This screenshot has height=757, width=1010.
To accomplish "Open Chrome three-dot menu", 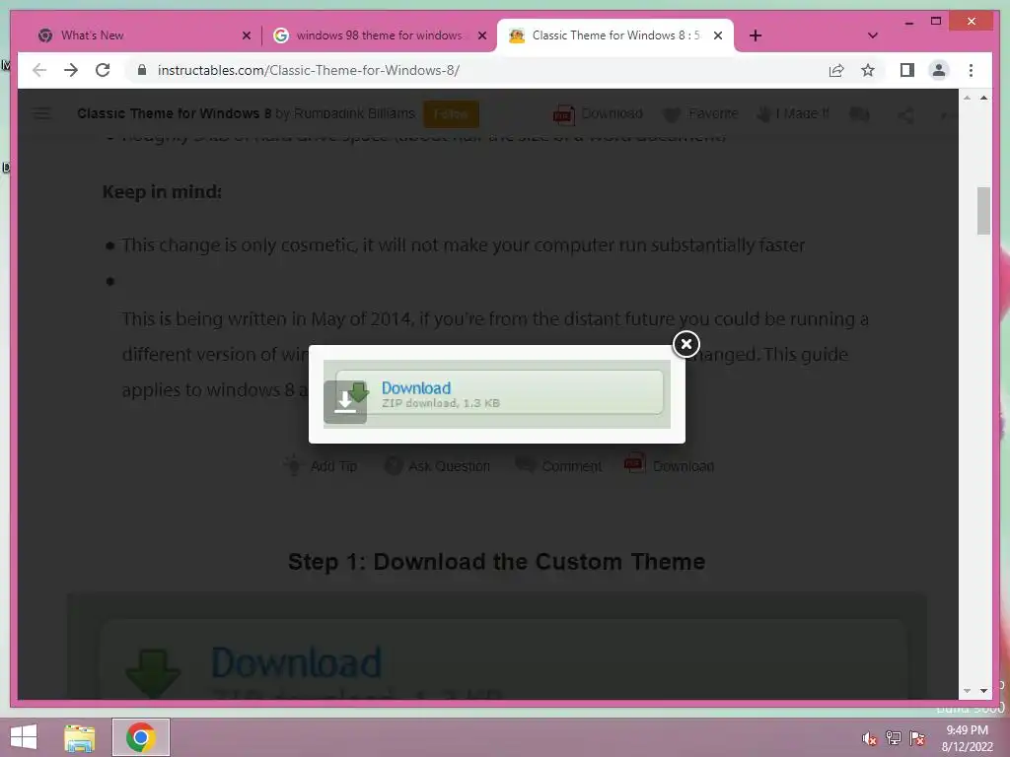I will point(971,70).
